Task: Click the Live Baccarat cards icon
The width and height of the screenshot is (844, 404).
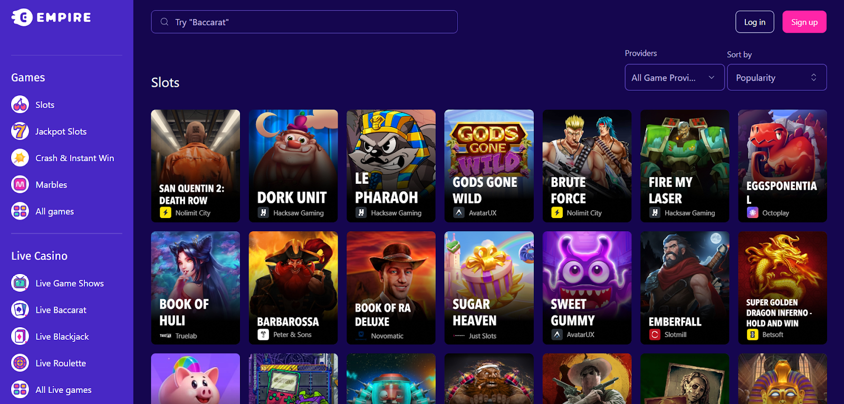Action: (20, 310)
